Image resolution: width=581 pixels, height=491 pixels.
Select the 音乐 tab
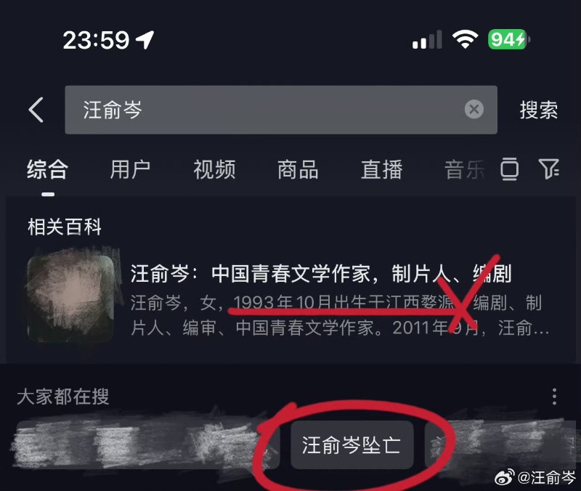pos(465,170)
